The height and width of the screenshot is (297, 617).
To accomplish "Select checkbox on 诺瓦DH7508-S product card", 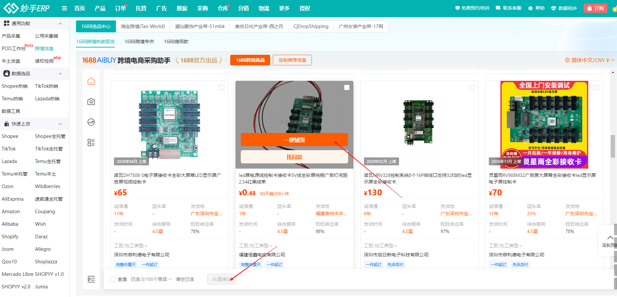I will tap(222, 87).
